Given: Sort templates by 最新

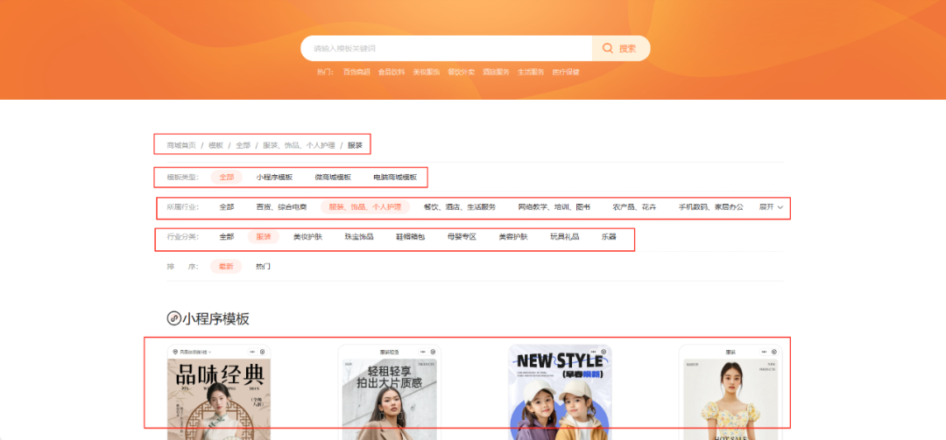Looking at the screenshot, I should (226, 267).
